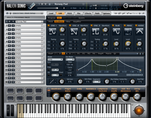The image size is (151, 118).
Task: Open the Snap Off dropdown
Action: point(55,70)
